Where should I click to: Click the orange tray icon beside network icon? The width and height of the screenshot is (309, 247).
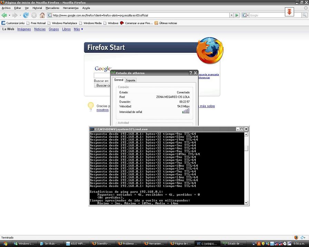pyautogui.click(x=259, y=244)
